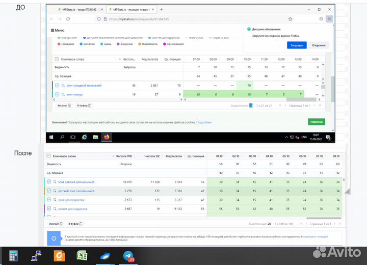Viewport: 367px width, 265px height.
Task: Open the calculator icon on bottom taskbar
Action: pyautogui.click(x=13, y=255)
